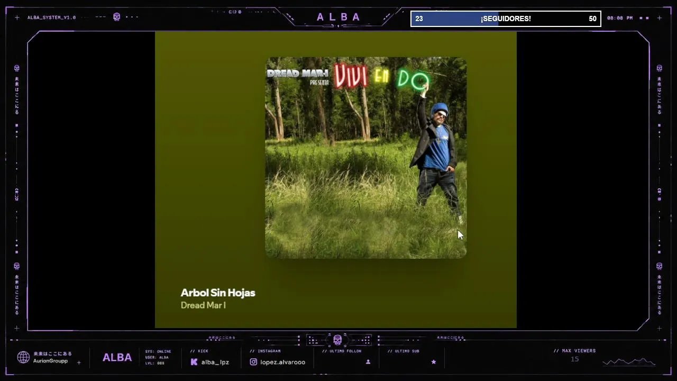Click the // KICK header label
The width and height of the screenshot is (677, 381).
[199, 351]
